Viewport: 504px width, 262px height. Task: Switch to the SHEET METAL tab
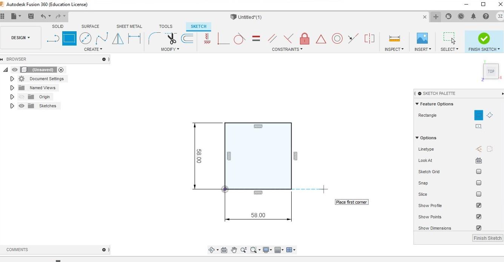(129, 26)
